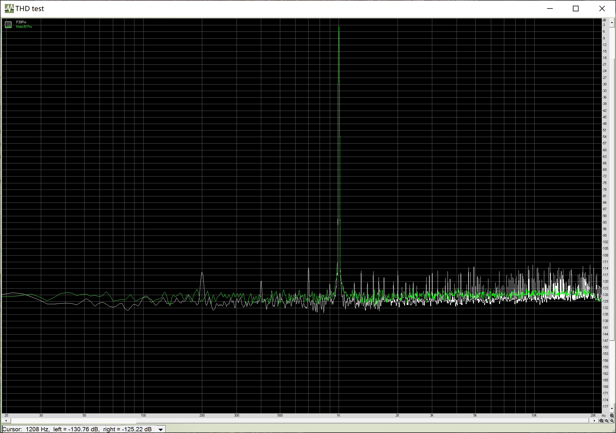
Task: Zoom out the horizontal frequency axis
Action: (607, 421)
